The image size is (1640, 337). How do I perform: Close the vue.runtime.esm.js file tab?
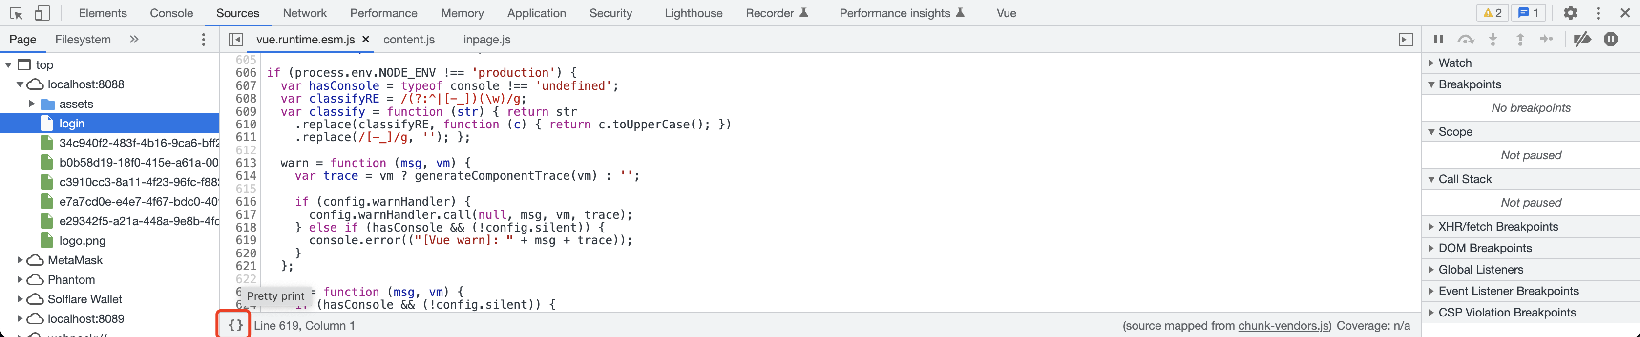tap(366, 40)
